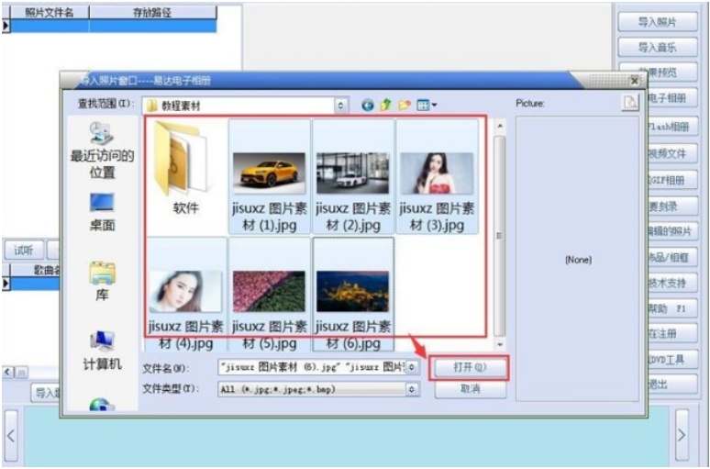Go up one folder level icon
The image size is (710, 469).
click(385, 106)
